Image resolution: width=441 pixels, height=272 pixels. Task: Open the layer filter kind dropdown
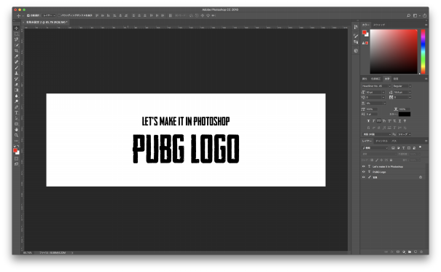click(375, 148)
